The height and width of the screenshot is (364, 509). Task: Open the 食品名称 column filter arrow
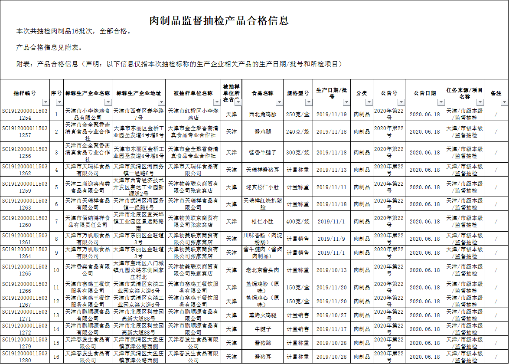[280, 102]
